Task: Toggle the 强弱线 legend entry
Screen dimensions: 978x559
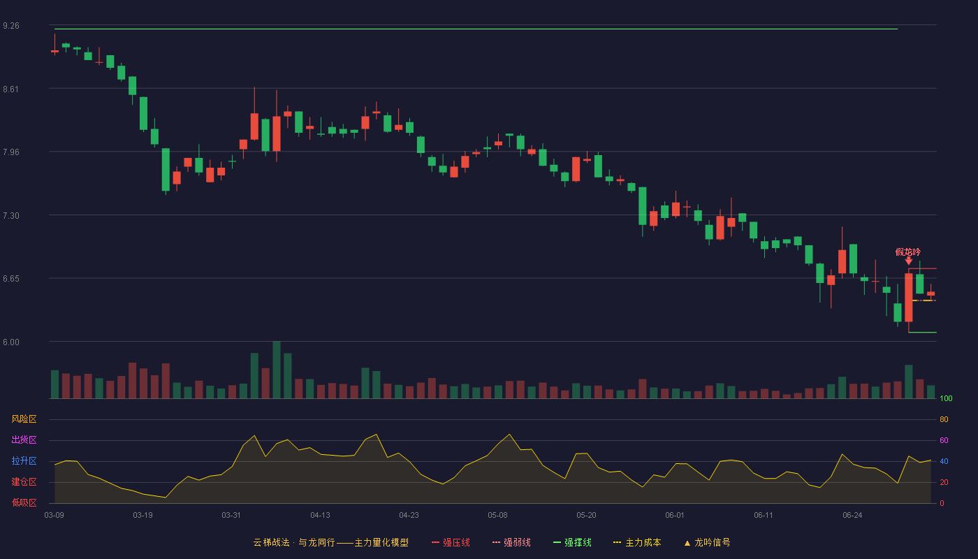Action: tap(511, 542)
